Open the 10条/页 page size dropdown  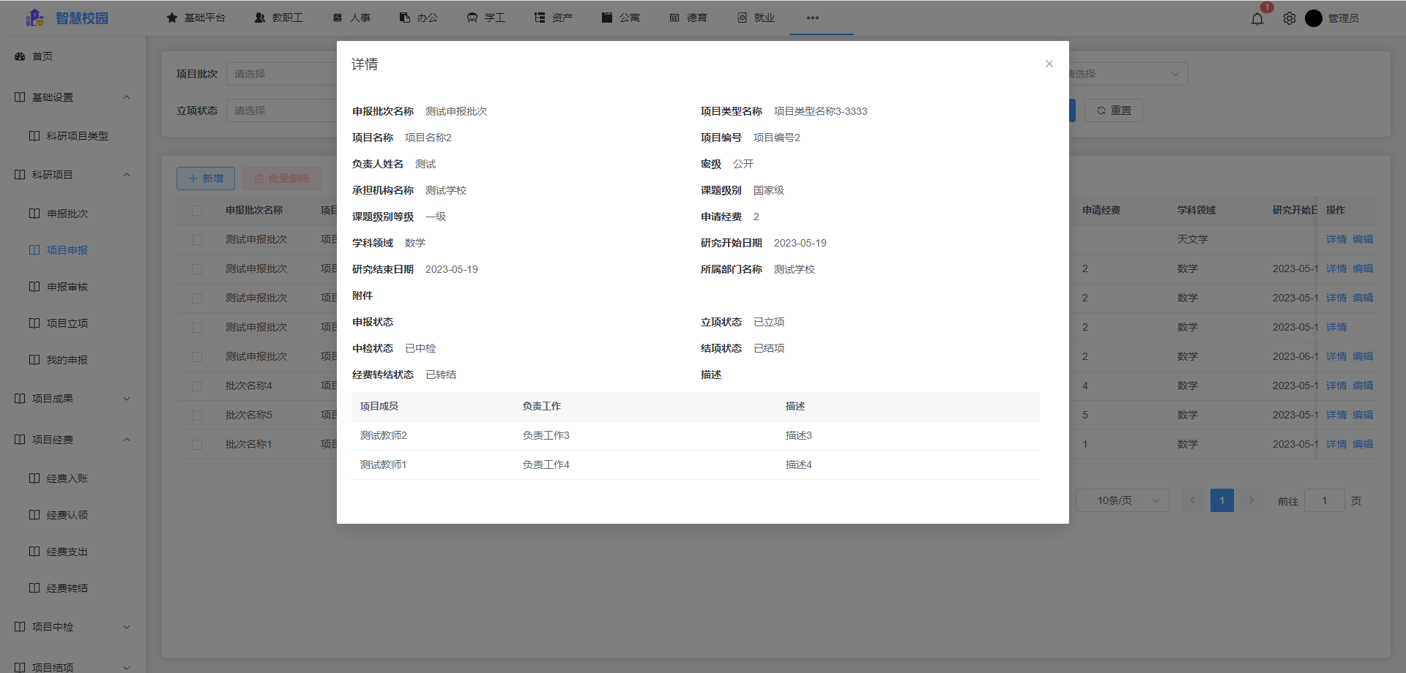point(1123,500)
